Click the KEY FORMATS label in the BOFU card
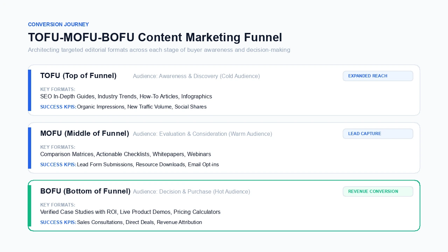The image size is (448, 252). [x=58, y=205]
